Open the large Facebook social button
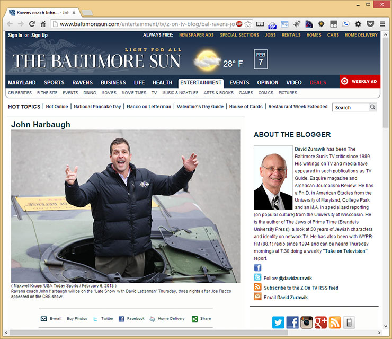The height and width of the screenshot is (339, 392). point(292,323)
